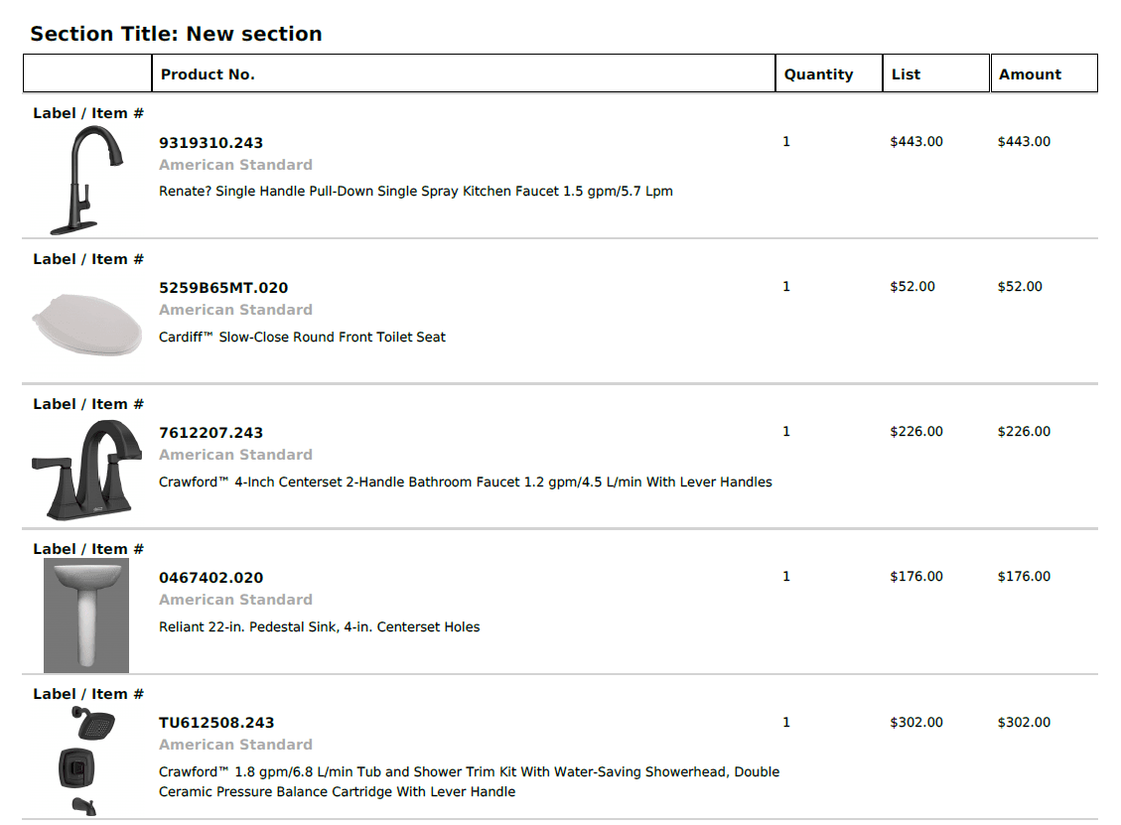Open product 5259B65MT.020
This screenshot has height=825, width=1121.
point(223,288)
